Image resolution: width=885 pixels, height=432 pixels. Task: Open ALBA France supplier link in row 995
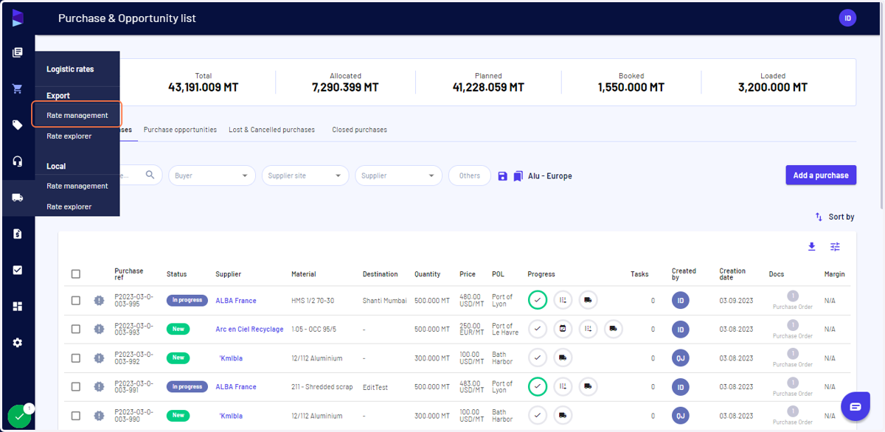(236, 301)
